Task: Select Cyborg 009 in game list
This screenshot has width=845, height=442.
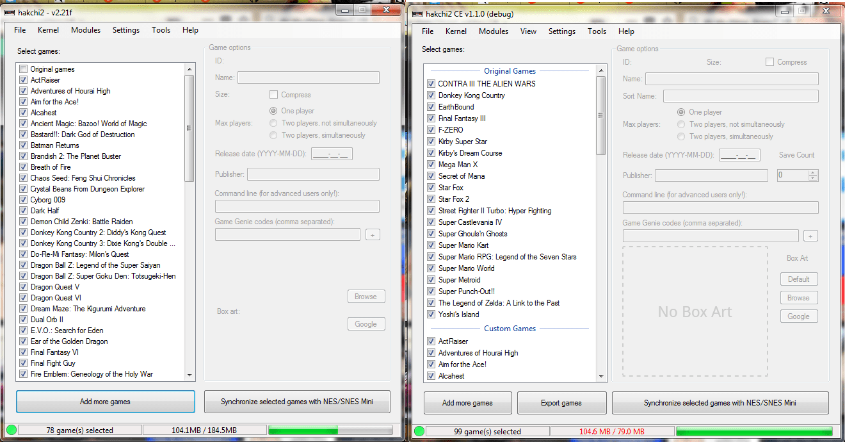Action: coord(48,200)
